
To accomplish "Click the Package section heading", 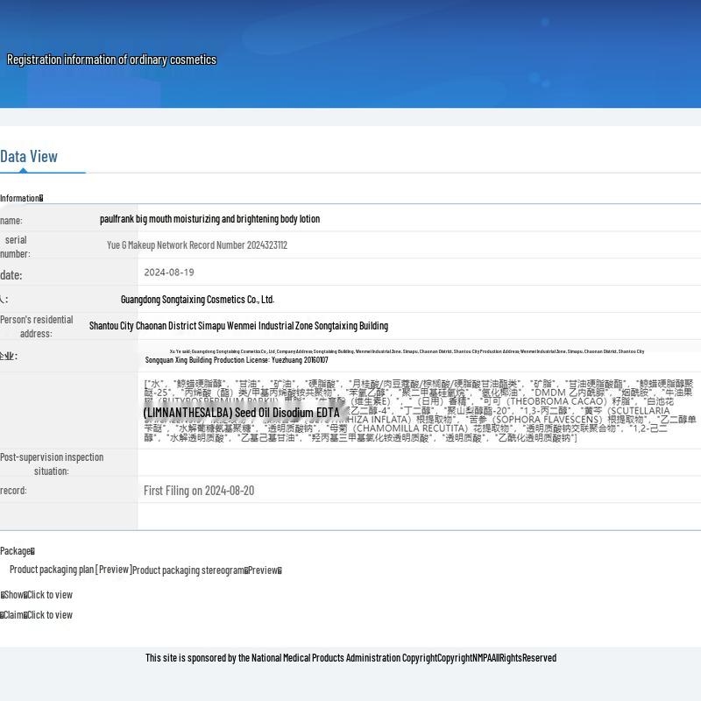I will (x=17, y=551).
